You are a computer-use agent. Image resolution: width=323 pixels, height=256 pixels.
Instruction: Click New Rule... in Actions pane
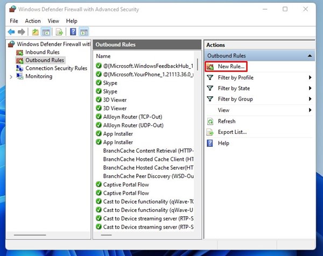click(x=231, y=67)
